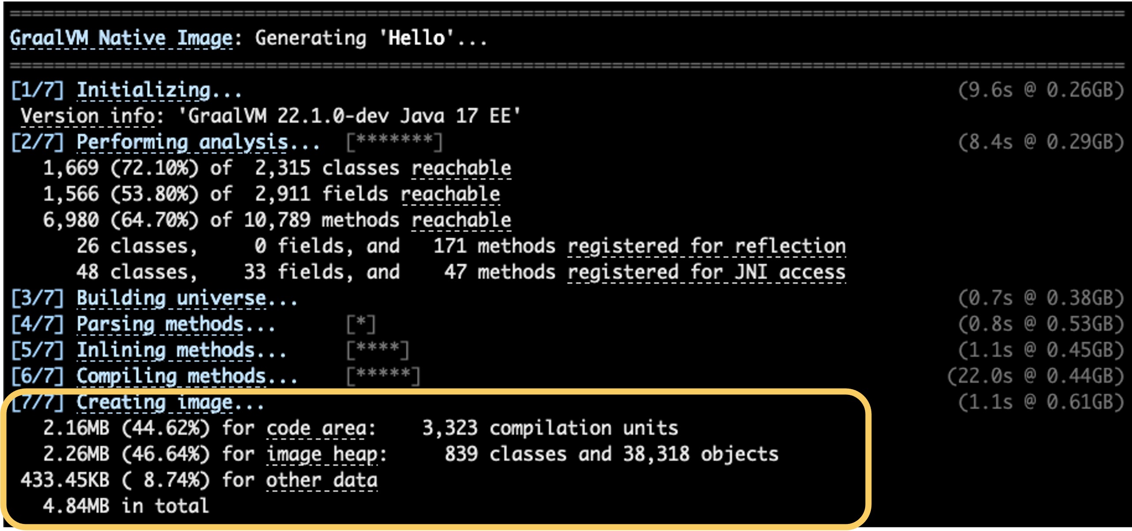
Task: Open the 'registered for reflection' link
Action: [x=706, y=246]
